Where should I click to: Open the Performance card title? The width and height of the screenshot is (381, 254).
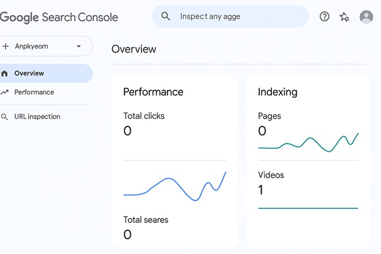153,92
